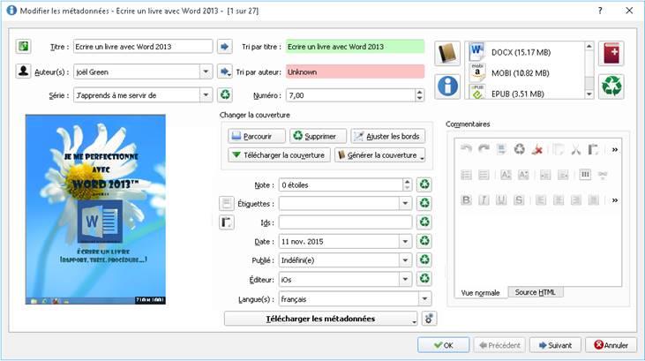This screenshot has height=361, width=645.
Task: Adjust Note rating spin arrows
Action: point(407,184)
